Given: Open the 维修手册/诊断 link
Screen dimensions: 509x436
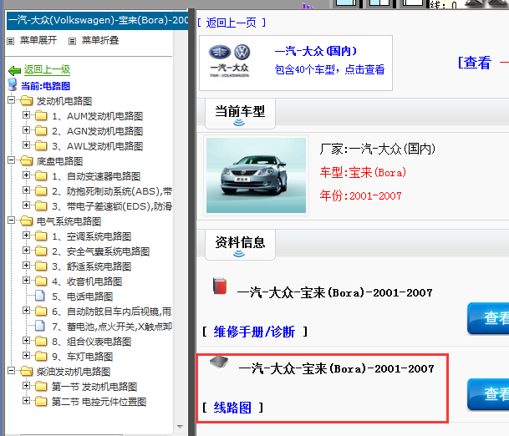Looking at the screenshot, I should coord(254,332).
